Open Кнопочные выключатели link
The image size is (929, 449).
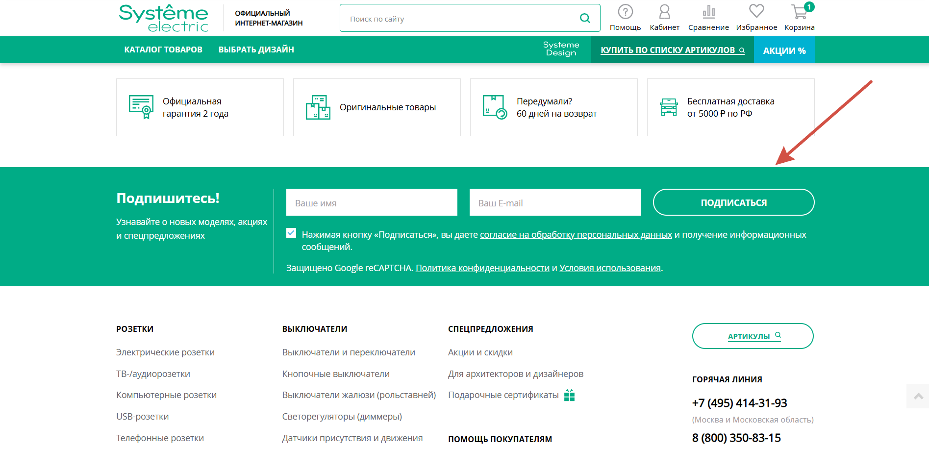[336, 374]
